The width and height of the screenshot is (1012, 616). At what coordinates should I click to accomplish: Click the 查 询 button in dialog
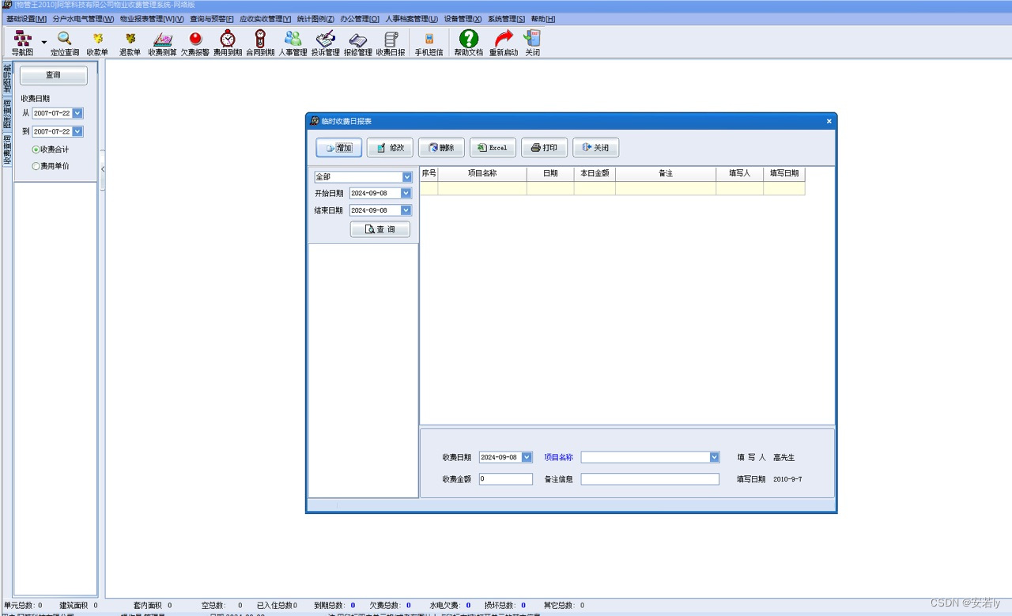click(380, 229)
